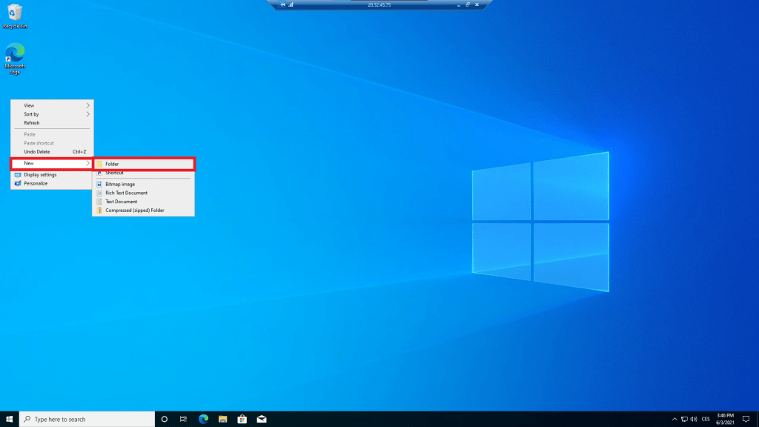Choose Folder in the New submenu

pyautogui.click(x=112, y=164)
